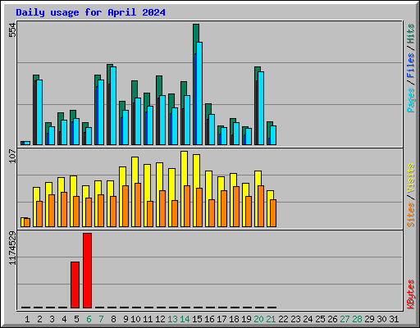The height and width of the screenshot is (328, 420).
Task: Click the yellow visits bar for day 1
Action: (22, 222)
